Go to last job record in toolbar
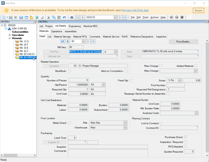 125,17
